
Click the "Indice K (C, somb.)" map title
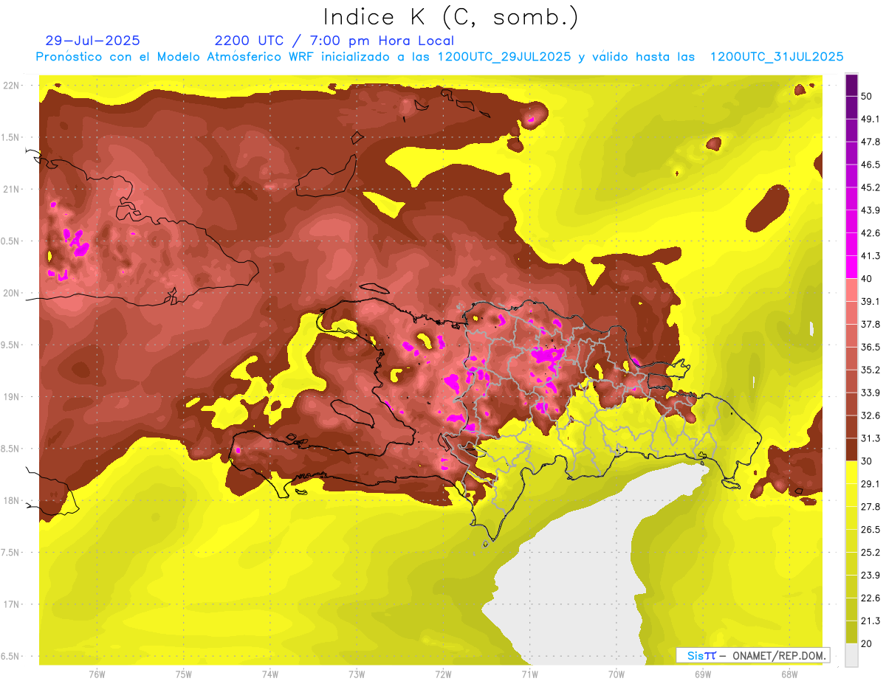click(x=451, y=17)
